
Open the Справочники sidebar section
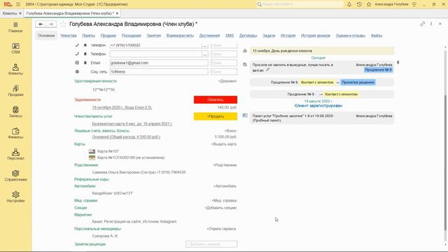click(x=15, y=176)
